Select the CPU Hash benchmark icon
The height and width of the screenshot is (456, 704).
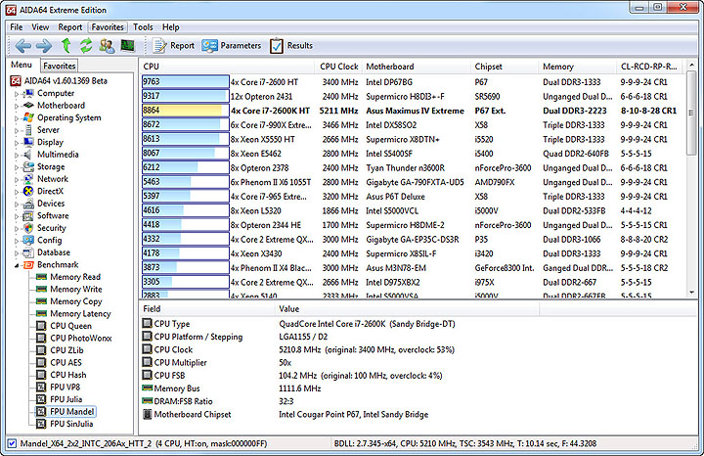(x=41, y=375)
